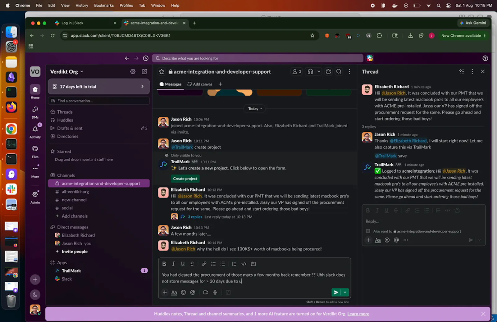Open Admin settings in the left rail

click(35, 197)
